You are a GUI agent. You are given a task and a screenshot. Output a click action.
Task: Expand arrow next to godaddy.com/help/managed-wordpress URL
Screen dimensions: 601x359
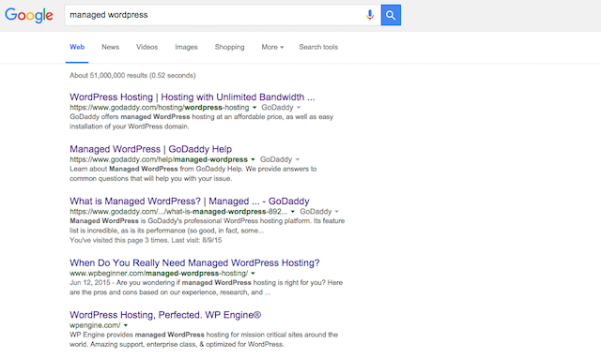(x=253, y=159)
